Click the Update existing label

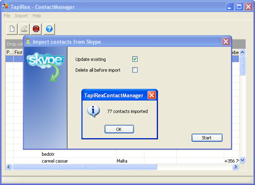(x=90, y=59)
